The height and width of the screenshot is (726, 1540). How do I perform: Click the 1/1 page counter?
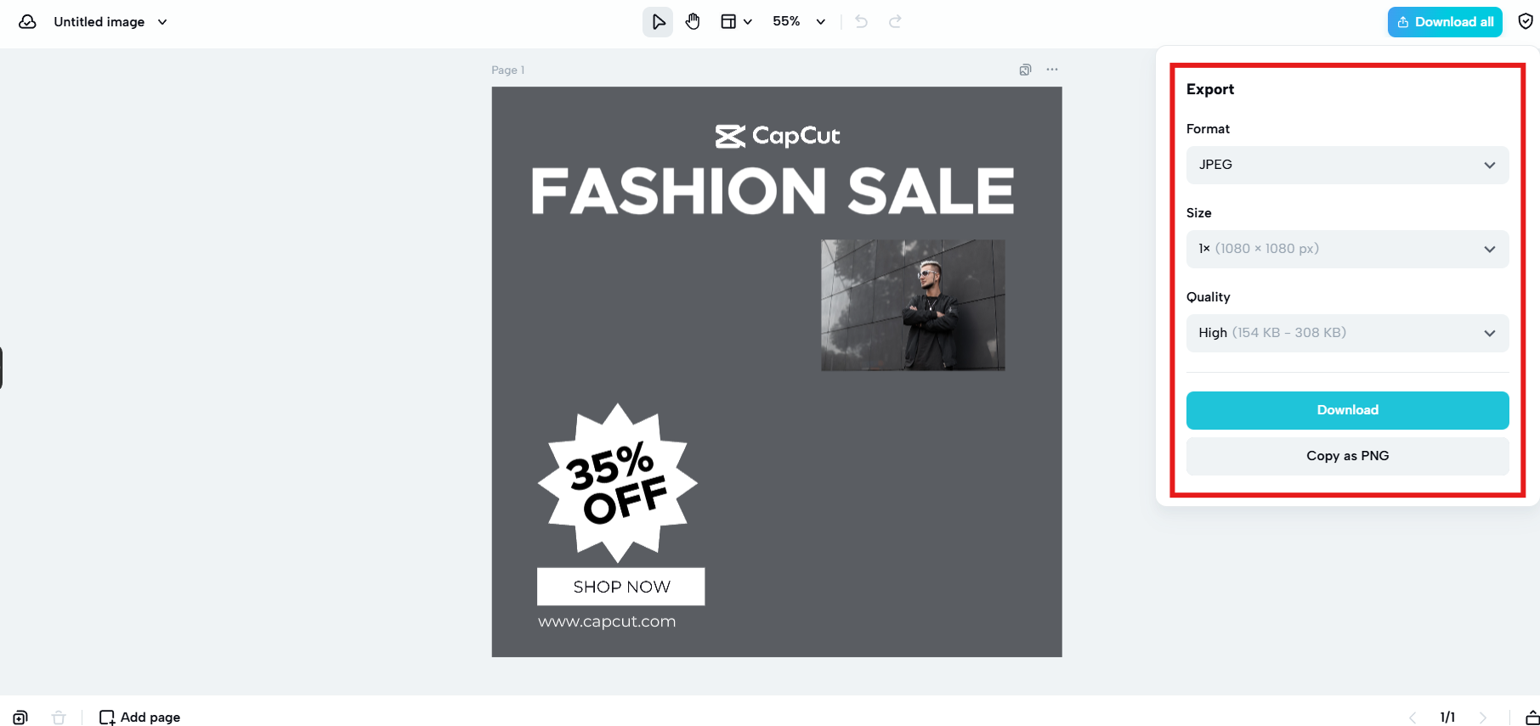[1447, 718]
